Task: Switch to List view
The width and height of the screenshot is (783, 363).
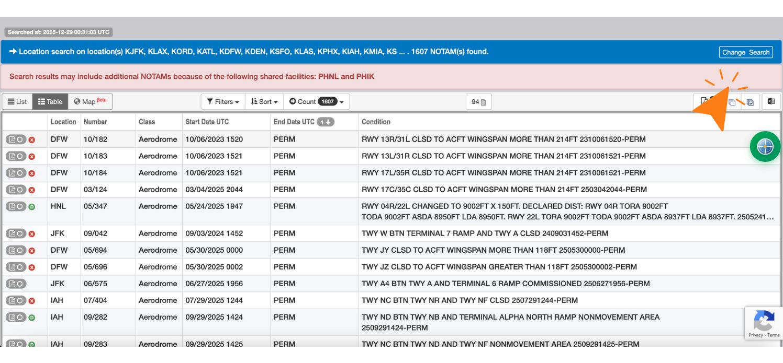Action: pos(17,101)
